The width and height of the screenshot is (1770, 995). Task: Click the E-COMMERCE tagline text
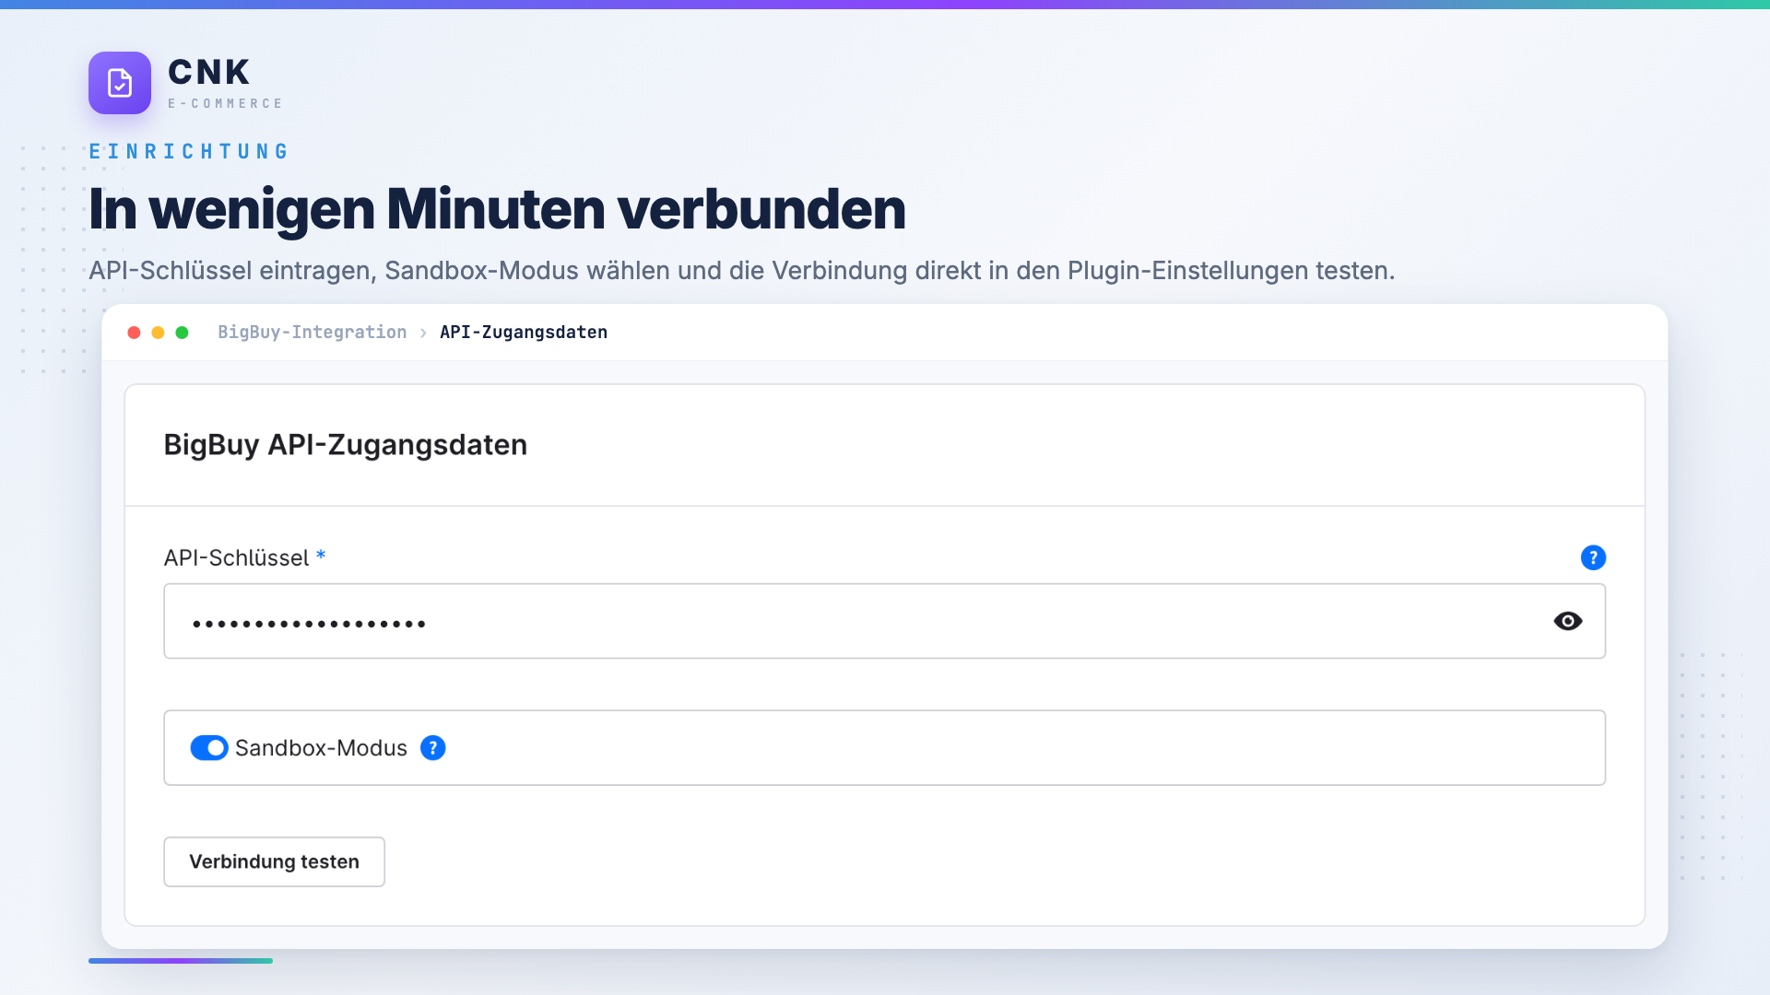click(x=225, y=104)
